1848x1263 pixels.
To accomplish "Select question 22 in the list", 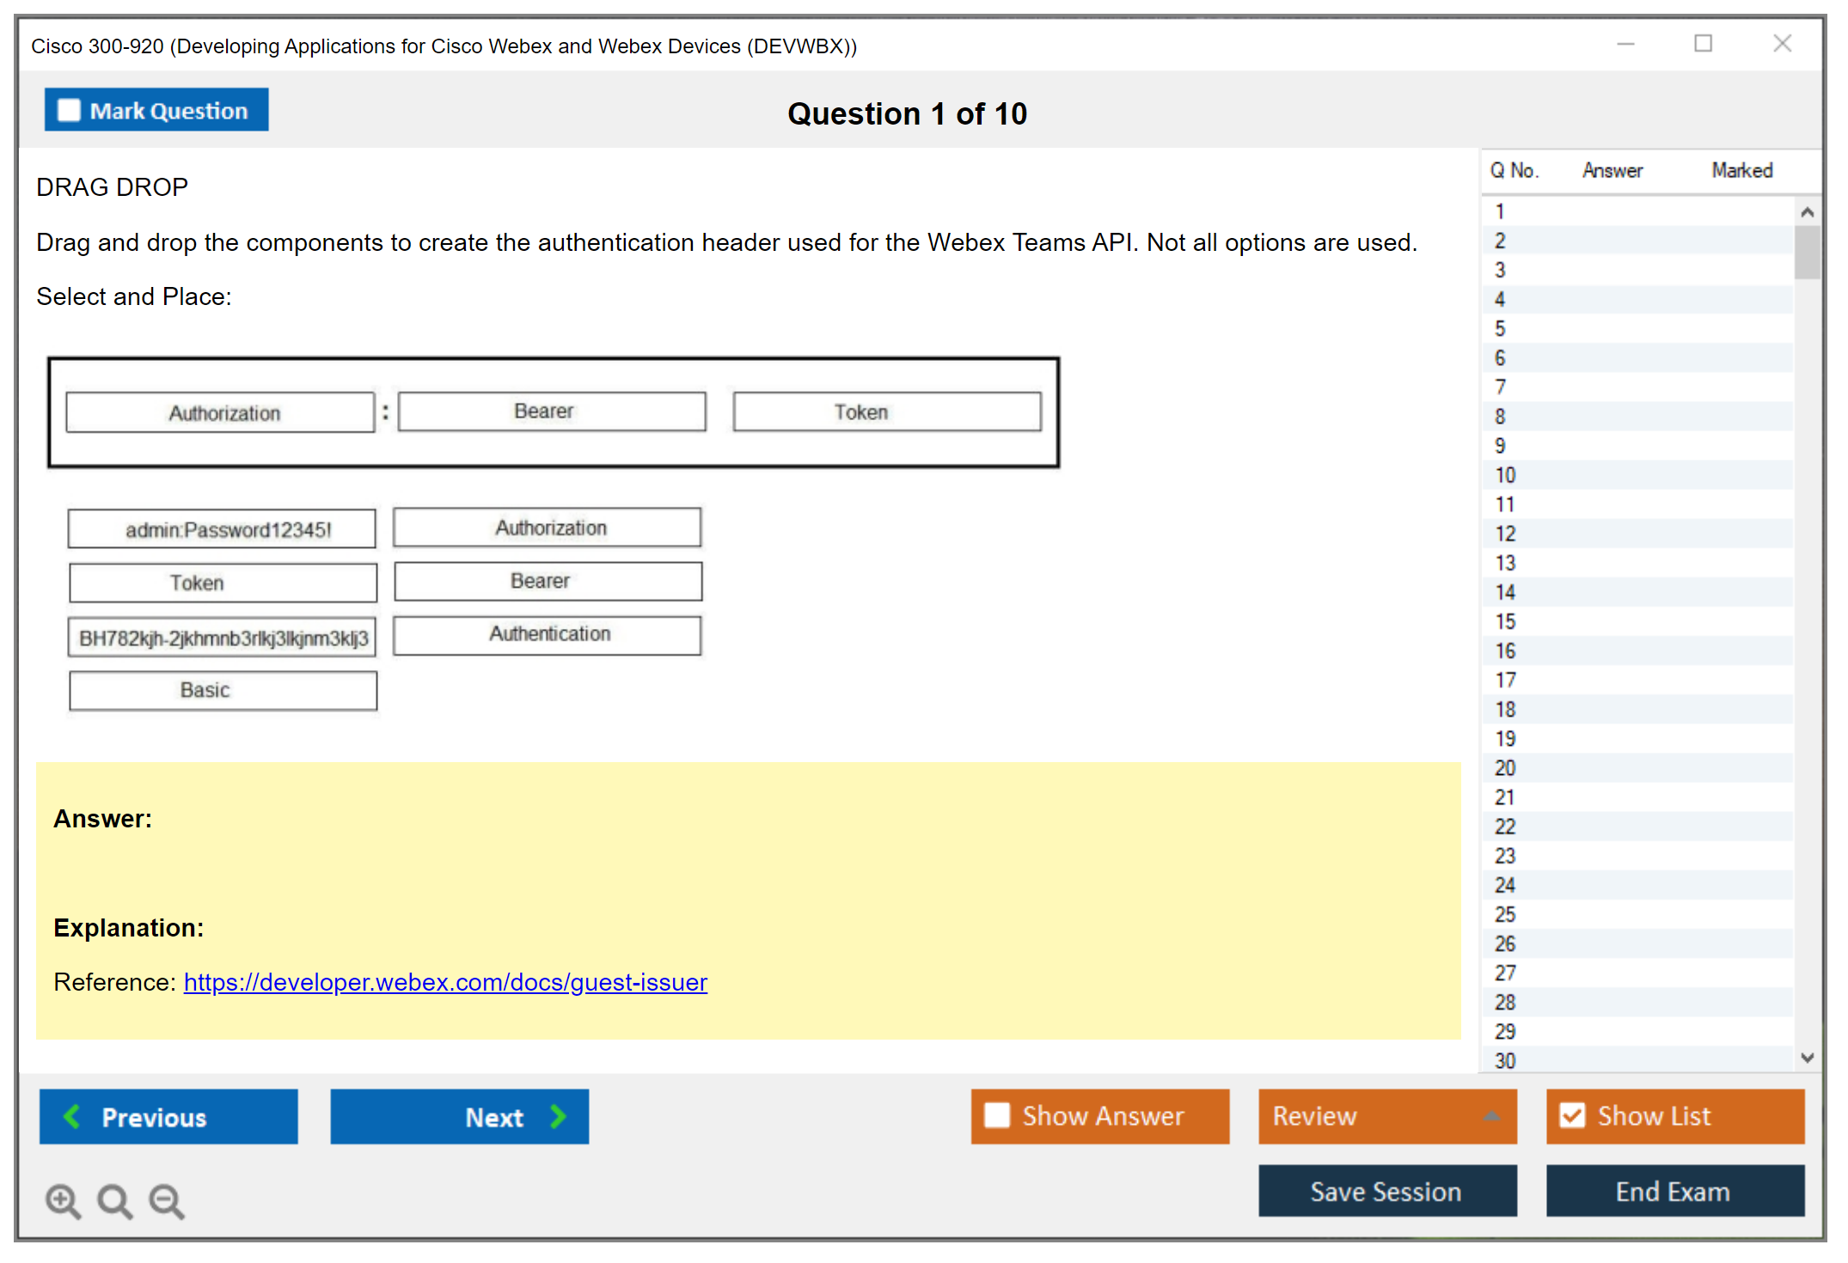I will [x=1505, y=827].
